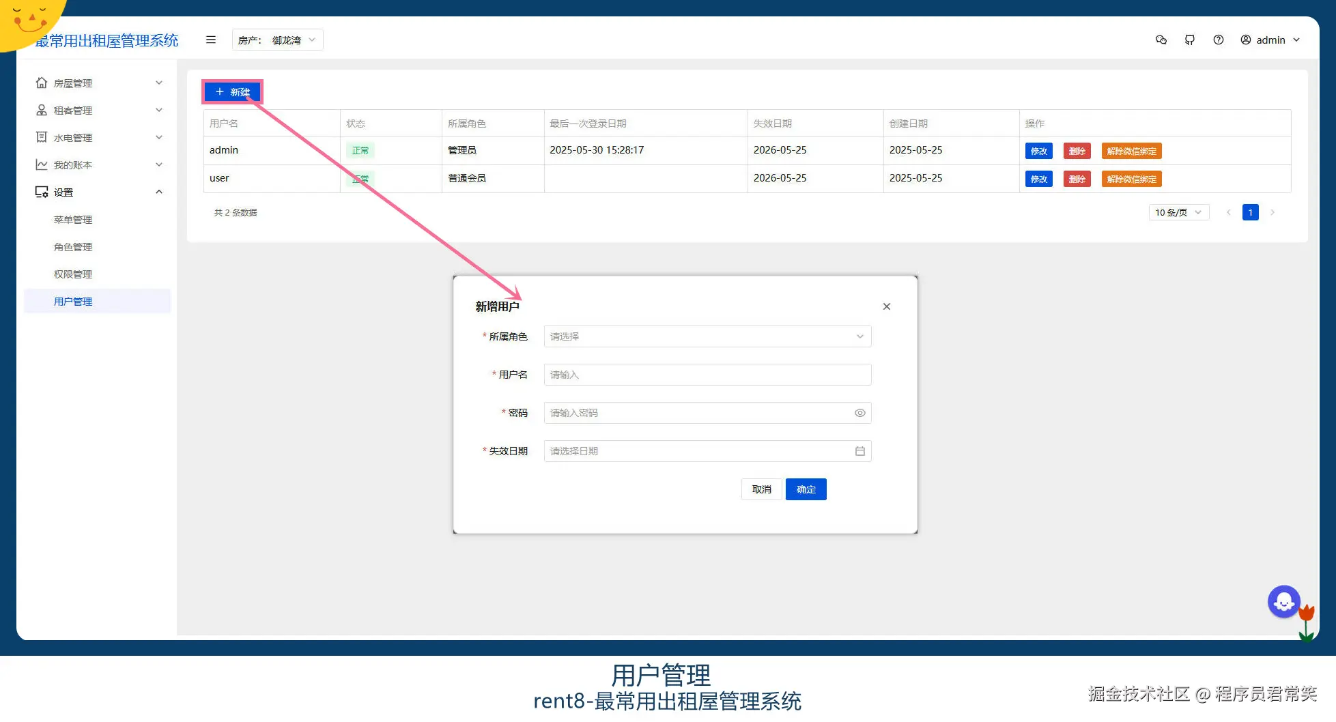The image size is (1336, 722).
Task: Select 角色管理 in the sidebar
Action: point(72,246)
